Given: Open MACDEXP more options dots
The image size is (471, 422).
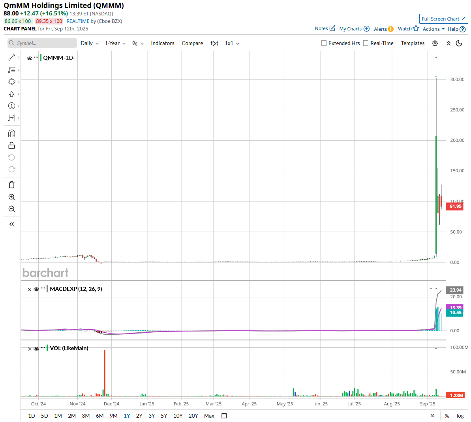Looking at the screenshot, I should point(43,288).
